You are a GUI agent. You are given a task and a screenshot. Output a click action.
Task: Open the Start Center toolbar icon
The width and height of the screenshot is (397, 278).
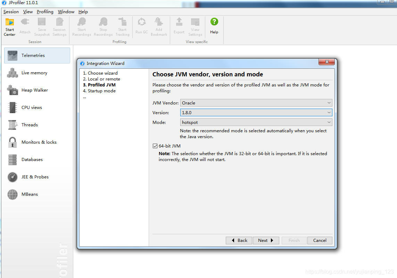(x=10, y=22)
